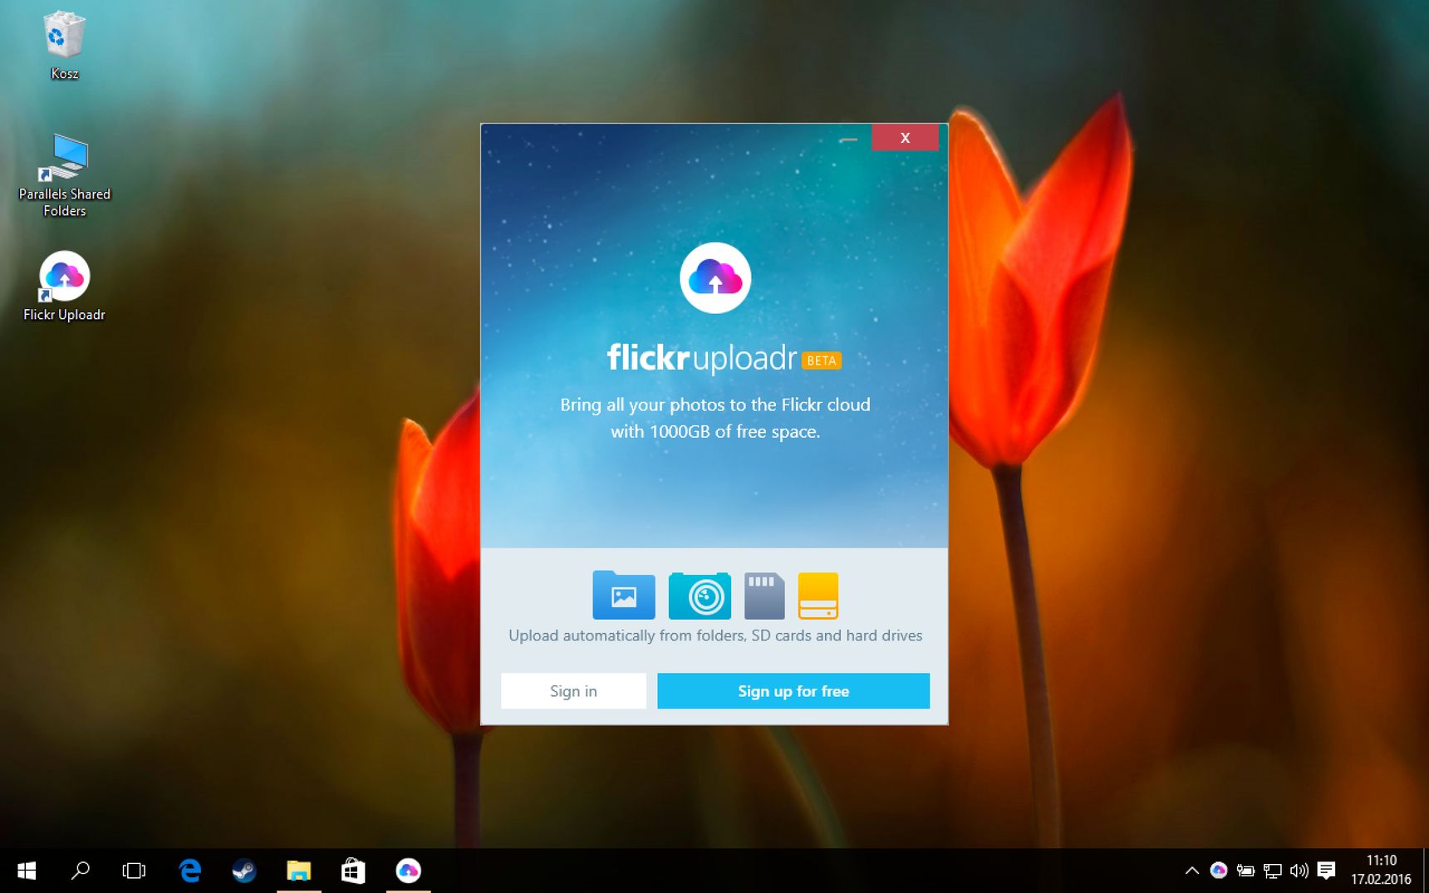1429x893 pixels.
Task: Open taskbar search magnifier
Action: (x=81, y=871)
